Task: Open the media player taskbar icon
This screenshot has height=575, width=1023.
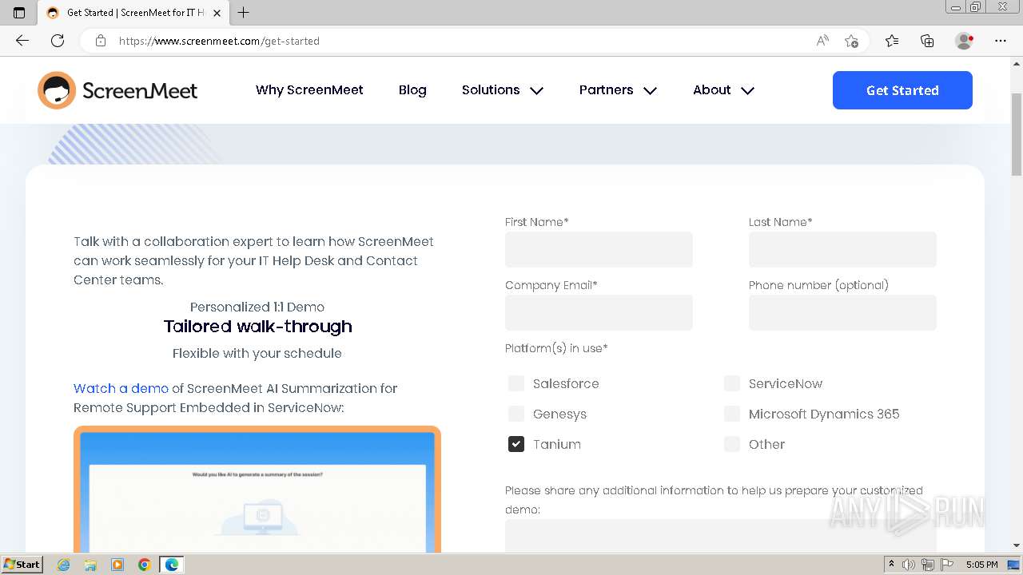Action: pyautogui.click(x=117, y=565)
